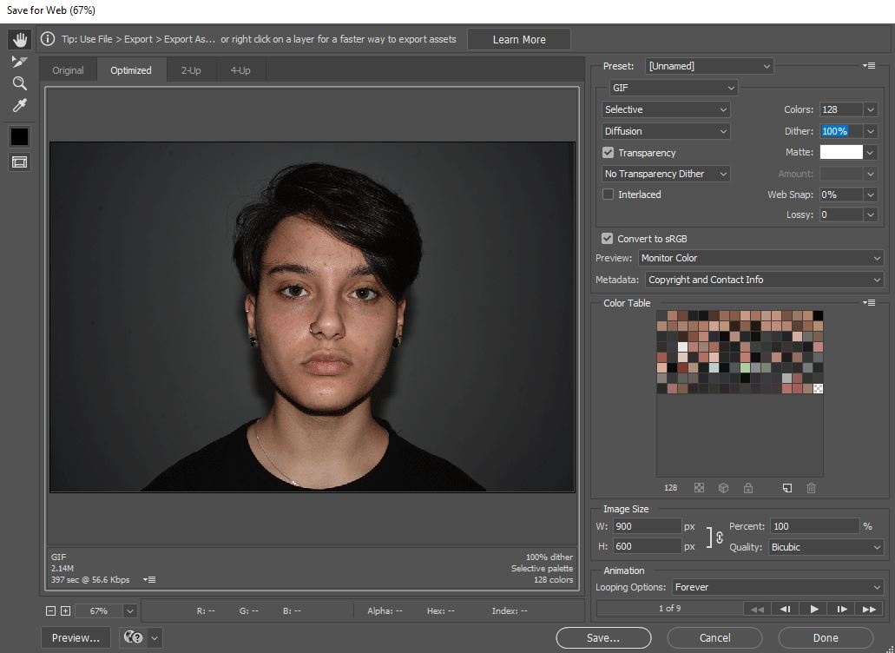Screen dimensions: 895x653
Task: Enable the Interlaced checkbox
Action: click(608, 194)
